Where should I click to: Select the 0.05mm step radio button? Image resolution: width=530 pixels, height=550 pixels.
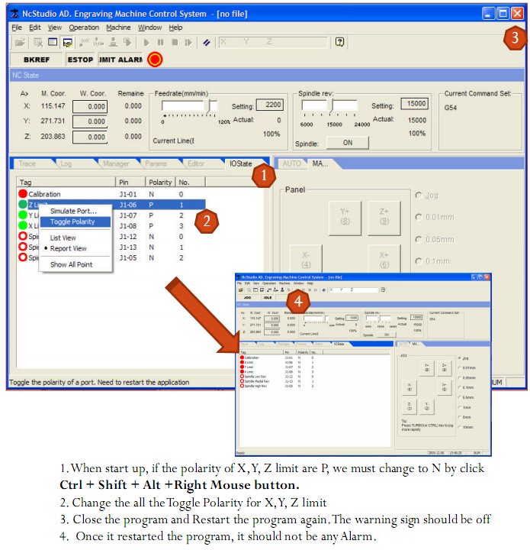click(418, 239)
